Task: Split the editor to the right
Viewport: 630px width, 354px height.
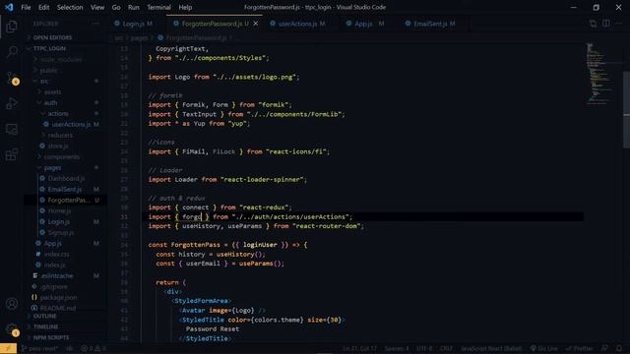Action: [x=606, y=24]
